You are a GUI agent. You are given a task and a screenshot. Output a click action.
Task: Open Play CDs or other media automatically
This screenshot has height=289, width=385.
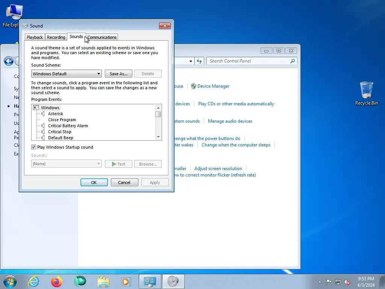(236, 104)
